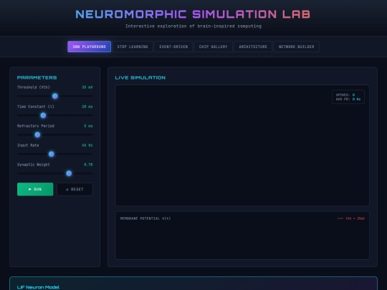Open the Event-Driven tab
This screenshot has width=387, height=290.
pos(173,47)
